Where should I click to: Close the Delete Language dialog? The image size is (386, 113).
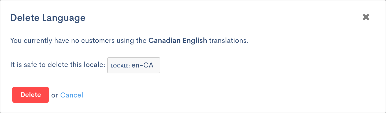click(366, 17)
